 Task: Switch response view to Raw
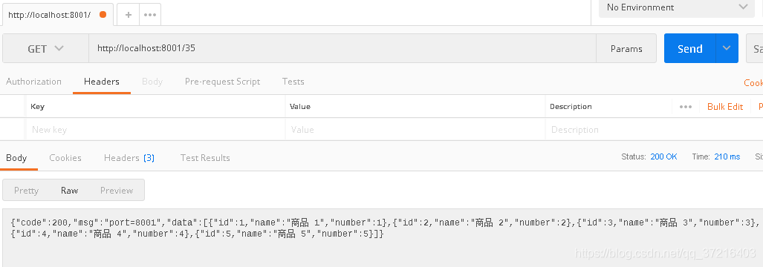(x=70, y=191)
